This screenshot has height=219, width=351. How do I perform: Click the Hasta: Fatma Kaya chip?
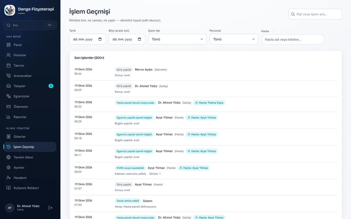click(x=209, y=103)
